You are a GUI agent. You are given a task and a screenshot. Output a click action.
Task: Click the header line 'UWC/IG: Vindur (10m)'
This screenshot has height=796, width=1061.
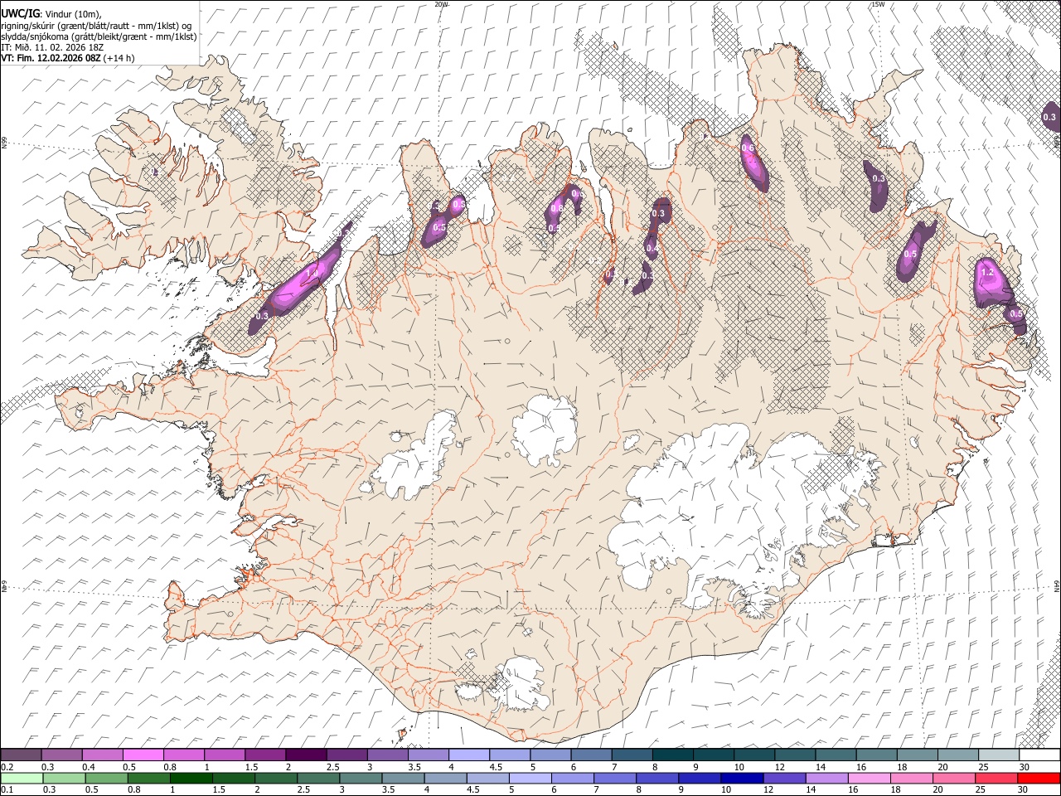click(51, 14)
